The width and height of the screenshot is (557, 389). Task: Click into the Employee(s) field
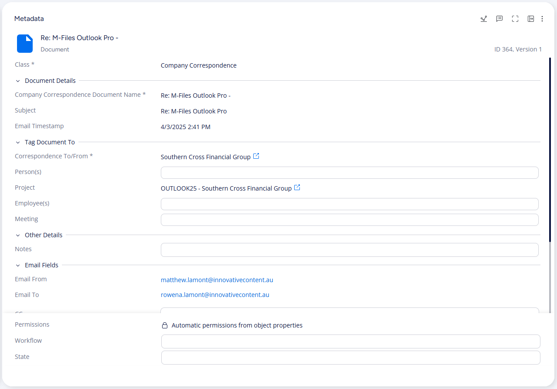pos(349,204)
